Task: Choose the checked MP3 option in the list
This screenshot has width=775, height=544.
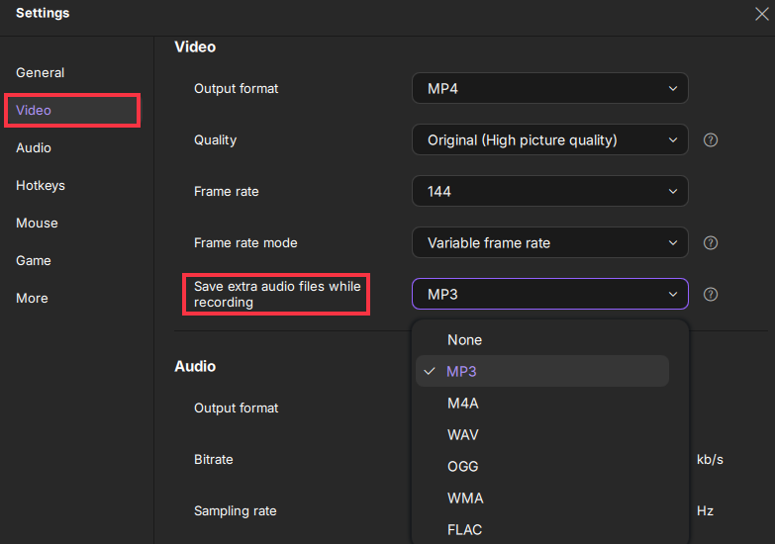Action: pyautogui.click(x=542, y=371)
